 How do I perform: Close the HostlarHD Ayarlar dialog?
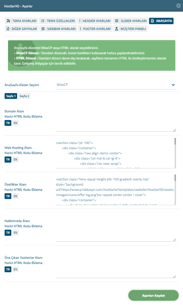click(x=178, y=6)
